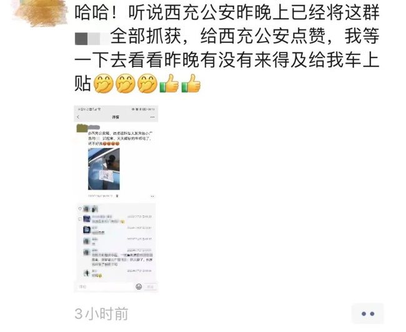Click the post text starting with '哈哈！'
Image resolution: width=406 pixels, height=332 pixels.
(x=227, y=48)
